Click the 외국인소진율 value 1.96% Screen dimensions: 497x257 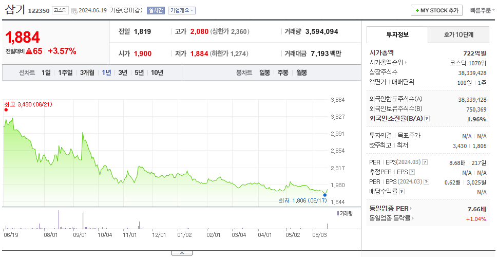click(476, 119)
